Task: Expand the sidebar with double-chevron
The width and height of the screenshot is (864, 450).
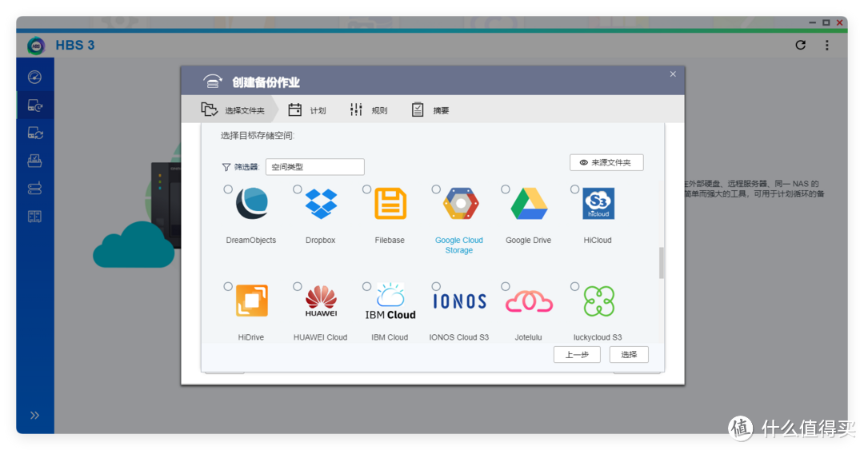Action: 34,416
